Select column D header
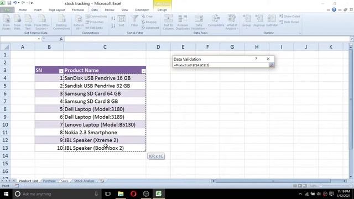Screen dimensions: 354x199 158,47
